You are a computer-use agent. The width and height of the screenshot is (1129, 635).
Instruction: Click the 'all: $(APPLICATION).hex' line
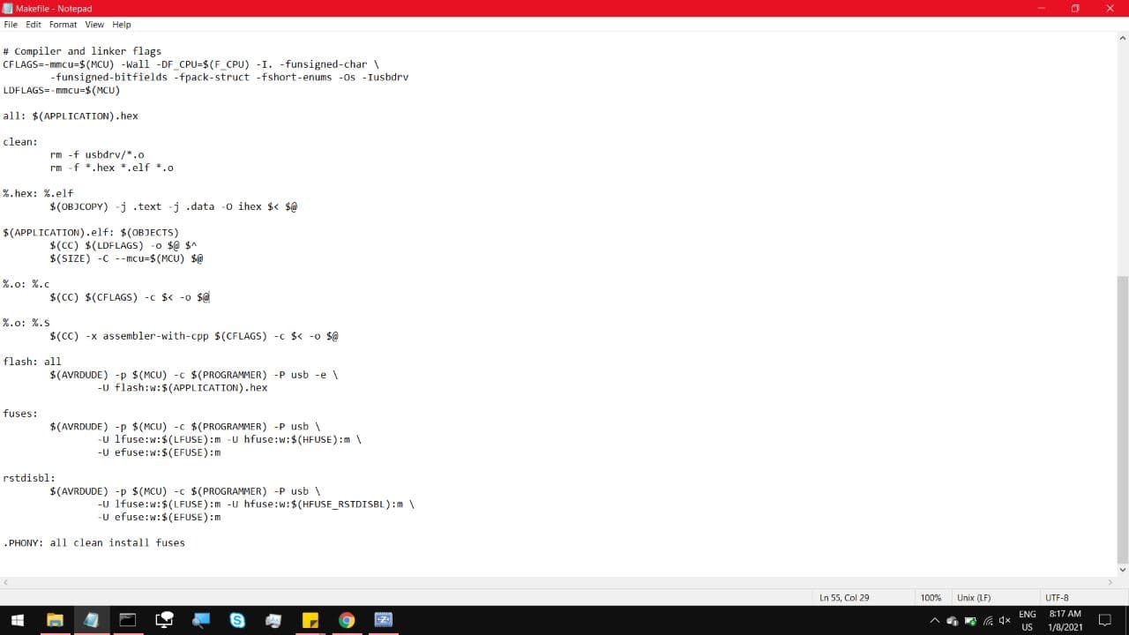(71, 116)
